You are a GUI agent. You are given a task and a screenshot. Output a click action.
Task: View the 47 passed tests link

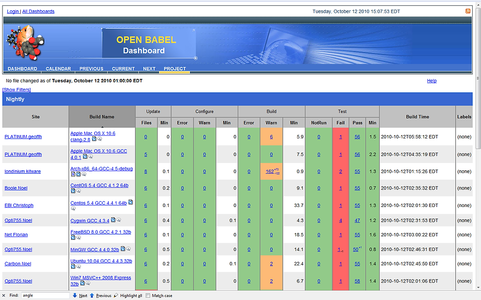tap(357, 221)
